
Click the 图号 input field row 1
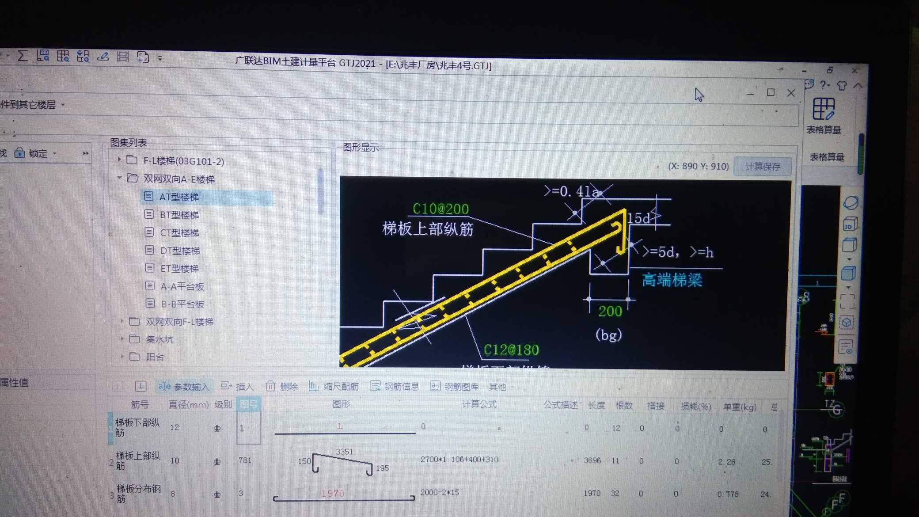click(x=243, y=427)
